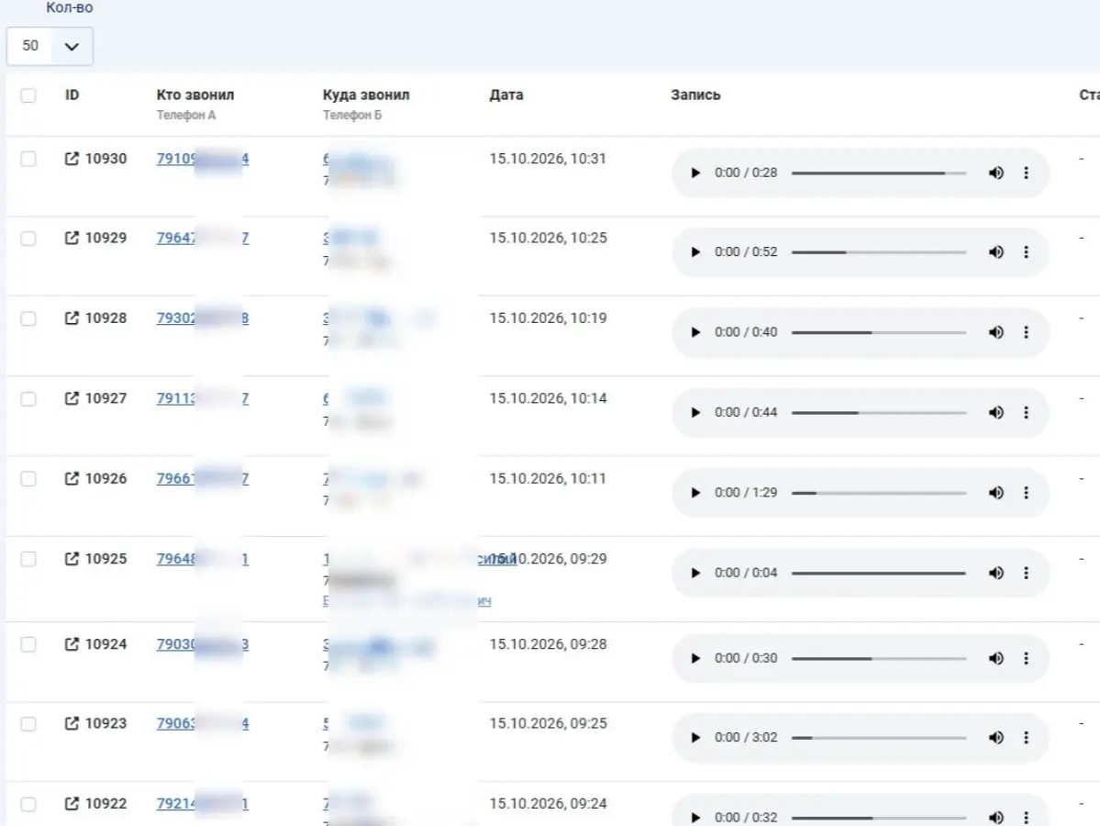
Task: Open the external-link icon for call 10928
Action: click(x=72, y=318)
